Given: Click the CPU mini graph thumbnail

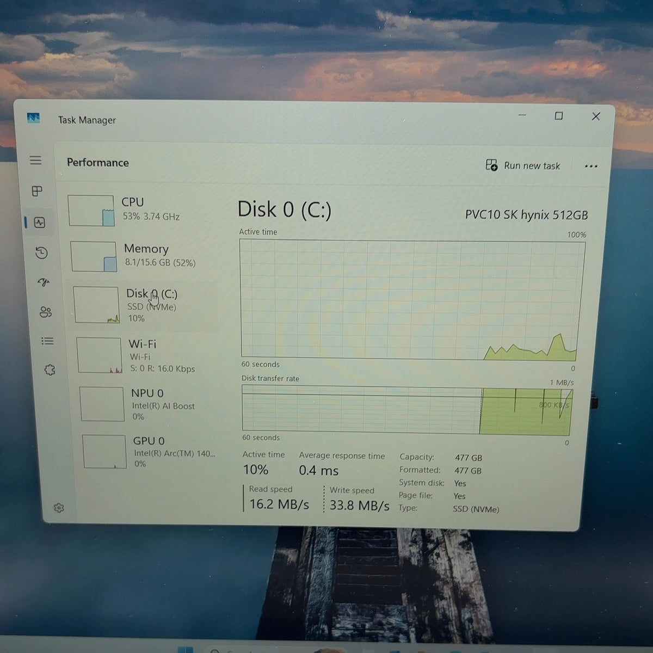Looking at the screenshot, I should tap(91, 211).
